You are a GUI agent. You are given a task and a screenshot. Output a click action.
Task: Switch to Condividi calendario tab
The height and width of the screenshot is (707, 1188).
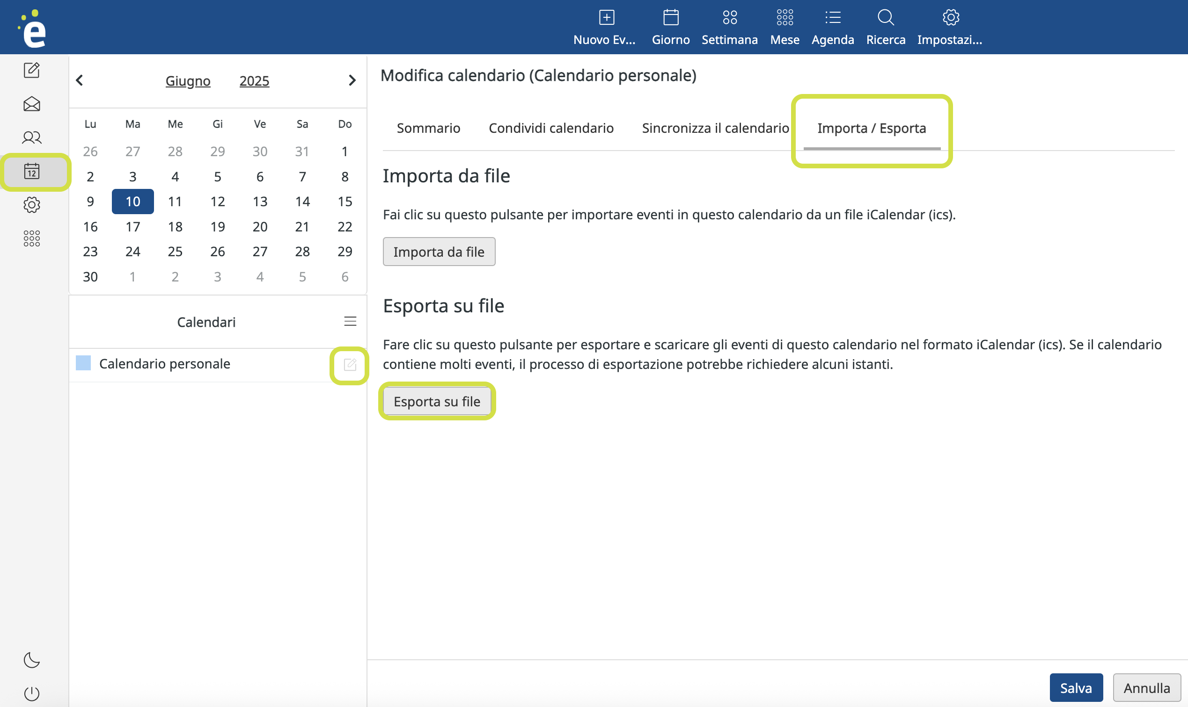click(x=551, y=128)
